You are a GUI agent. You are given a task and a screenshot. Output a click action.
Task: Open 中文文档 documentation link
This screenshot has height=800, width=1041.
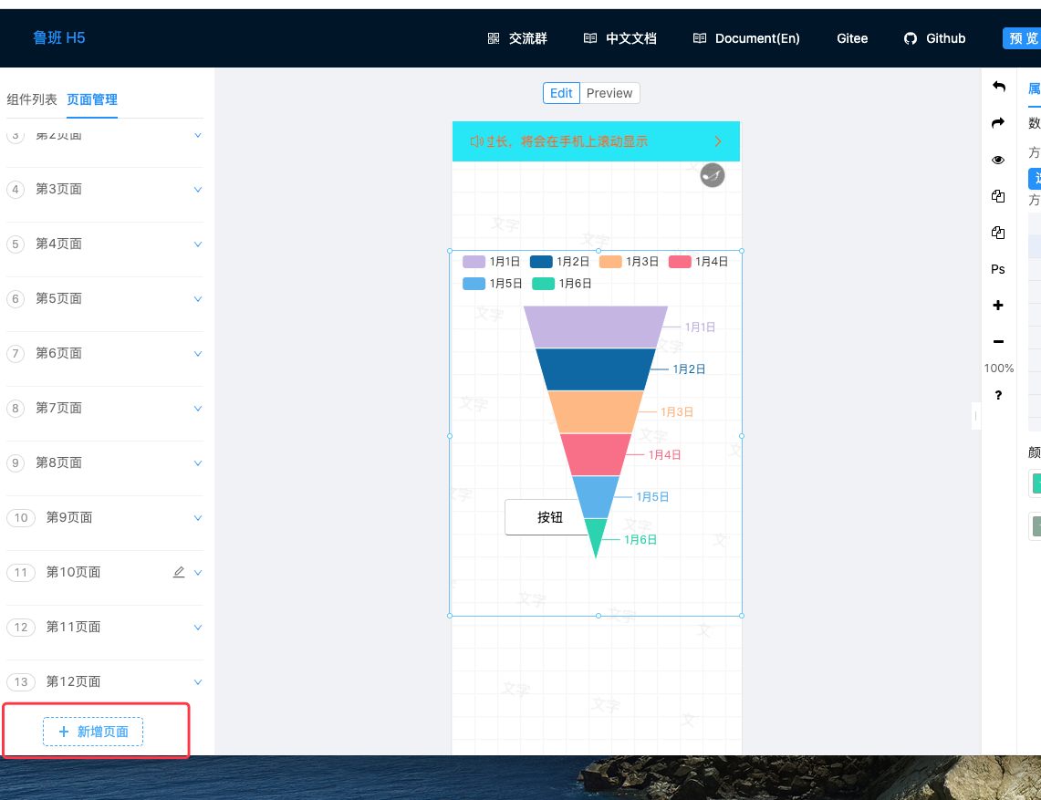tap(620, 38)
